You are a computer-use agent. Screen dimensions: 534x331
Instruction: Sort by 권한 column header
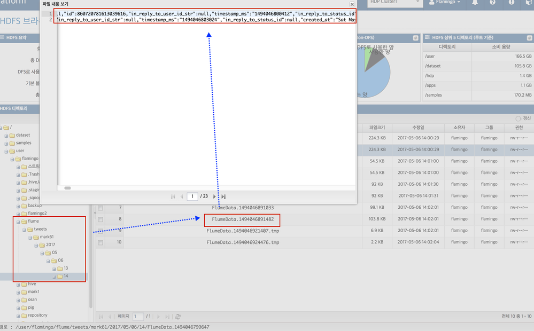coord(518,128)
